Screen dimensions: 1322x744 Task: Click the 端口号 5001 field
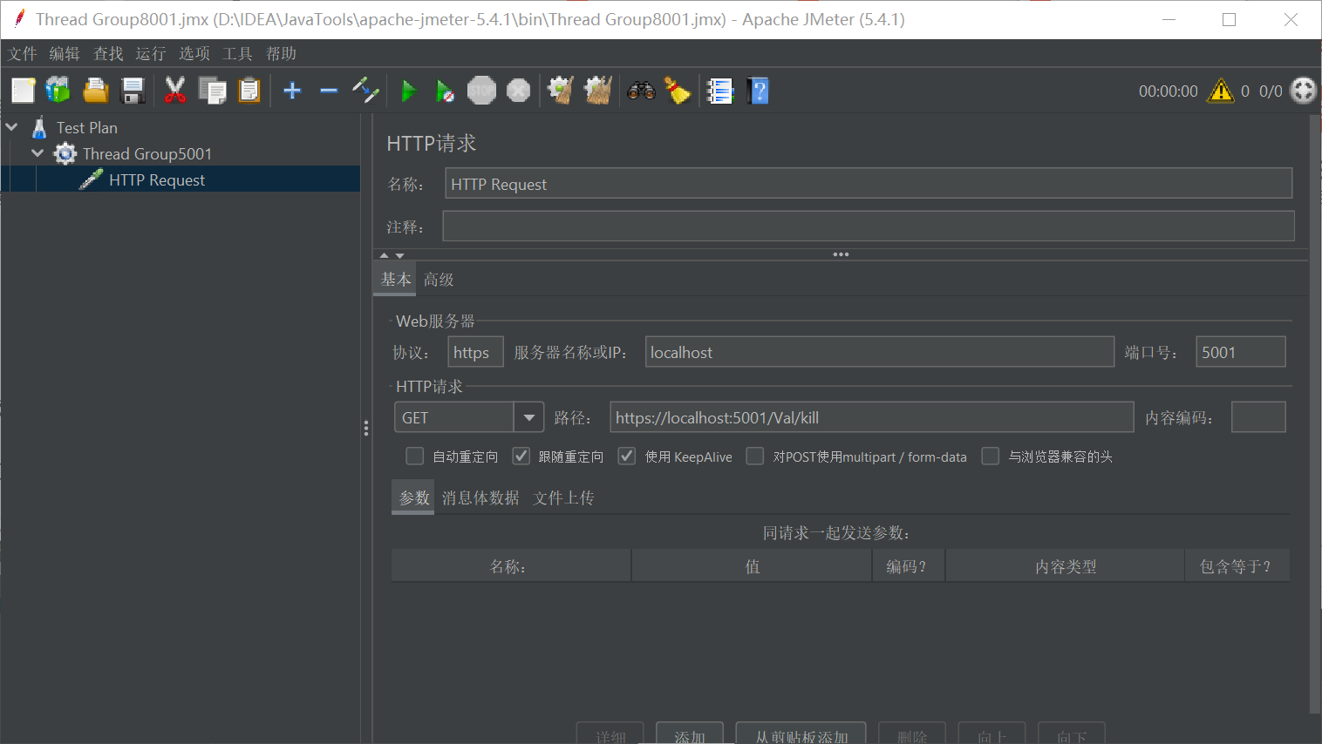click(1241, 352)
